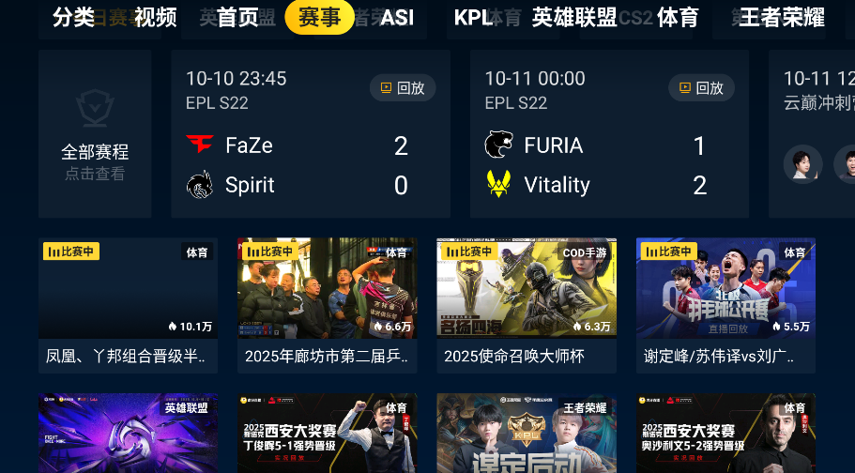
Task: Open the 英雄联盟 tab
Action: click(574, 18)
